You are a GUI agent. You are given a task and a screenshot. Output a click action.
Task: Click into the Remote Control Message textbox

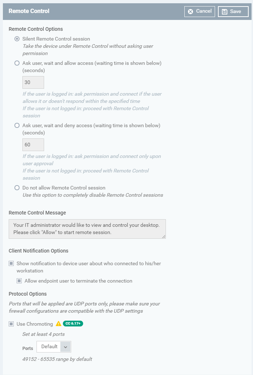point(87,229)
